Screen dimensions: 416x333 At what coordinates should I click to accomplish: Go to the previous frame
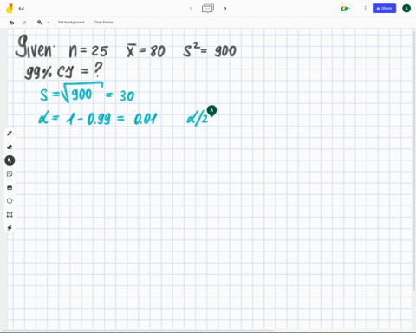[x=191, y=9]
